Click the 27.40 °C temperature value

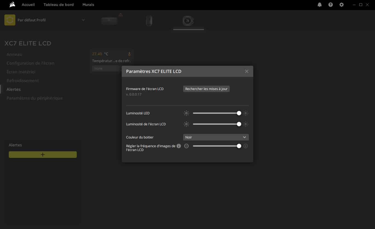click(x=100, y=54)
